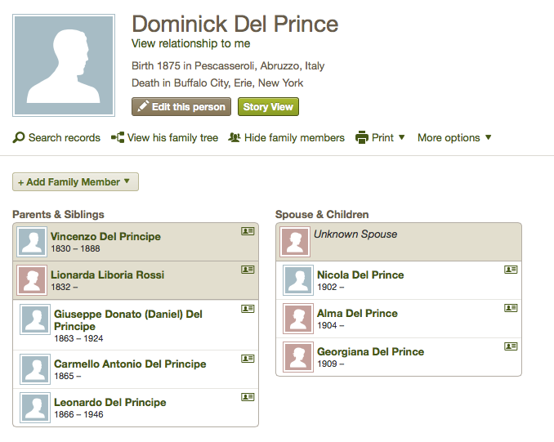Viewport: 554px width, 442px height.
Task: Switch to Story View
Action: pos(268,107)
